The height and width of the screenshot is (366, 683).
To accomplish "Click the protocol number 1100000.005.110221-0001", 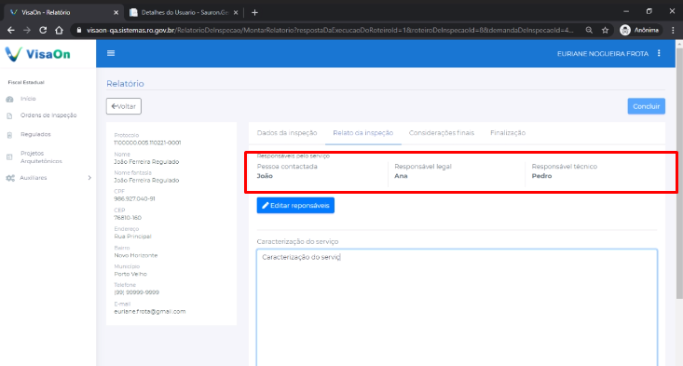I will coord(147,142).
